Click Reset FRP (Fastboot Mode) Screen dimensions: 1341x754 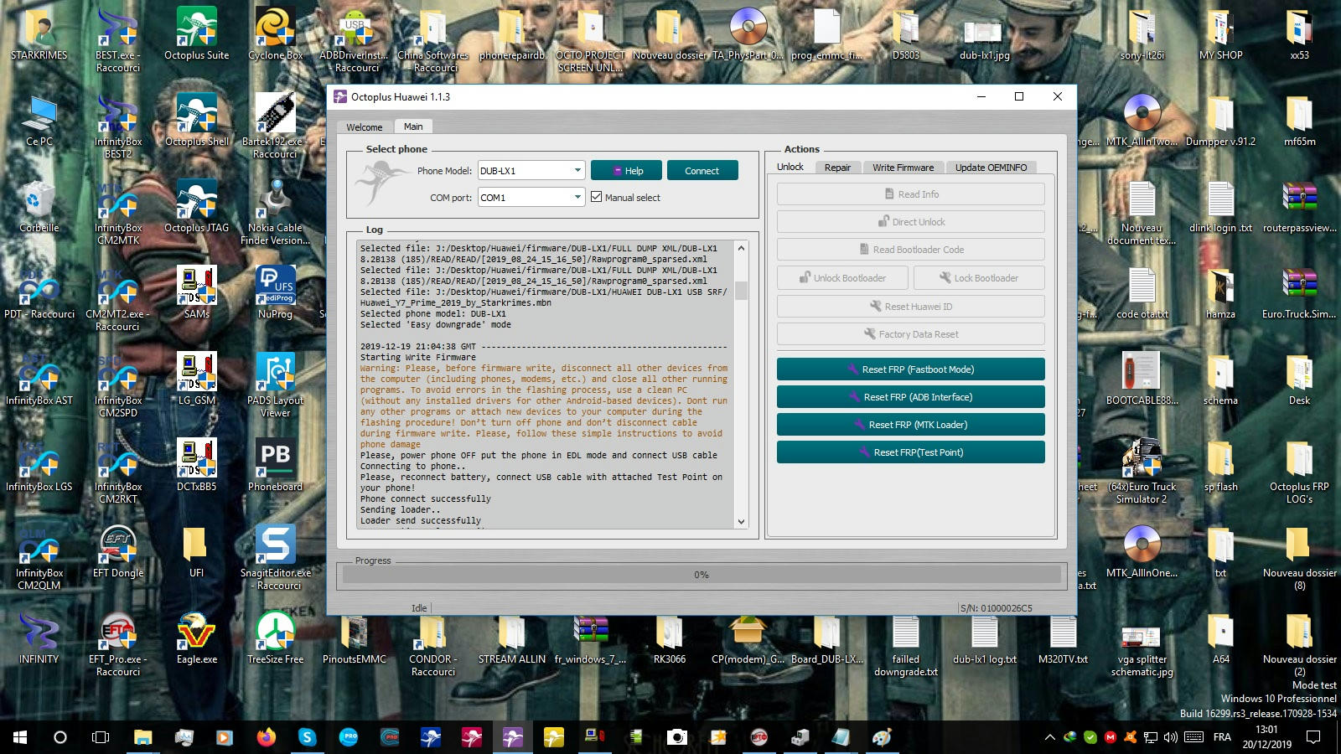(x=910, y=369)
